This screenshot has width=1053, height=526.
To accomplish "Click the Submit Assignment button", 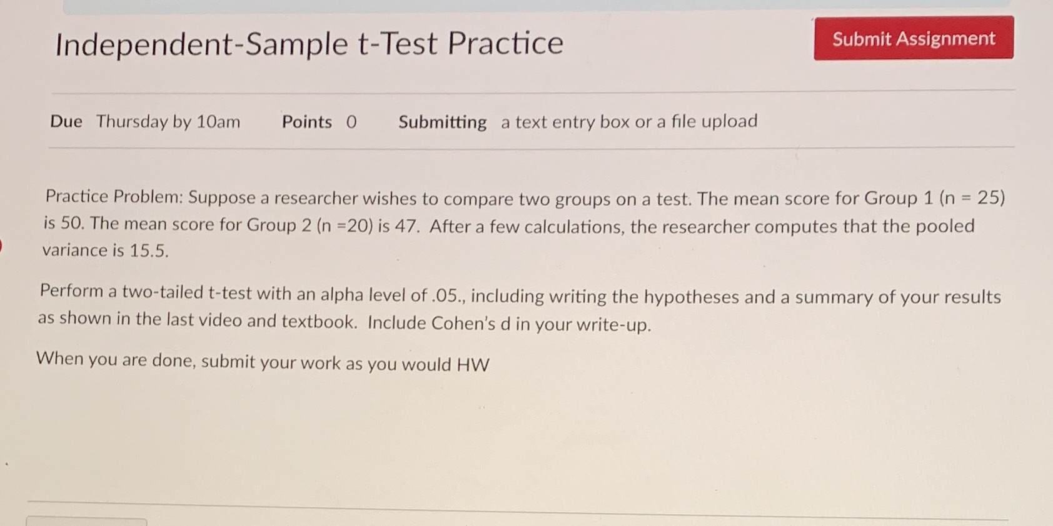I will [x=912, y=39].
